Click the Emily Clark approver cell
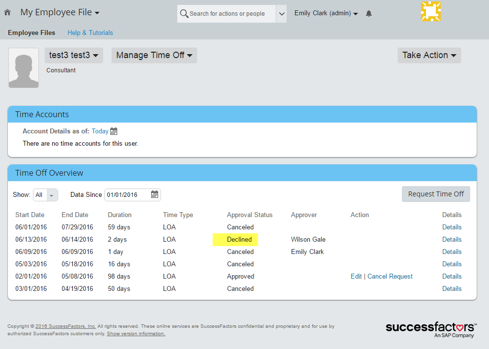Viewport: 489px width, 349px height. click(x=307, y=252)
